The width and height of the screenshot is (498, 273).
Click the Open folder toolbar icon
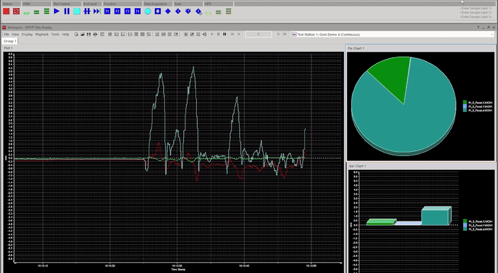click(x=82, y=34)
